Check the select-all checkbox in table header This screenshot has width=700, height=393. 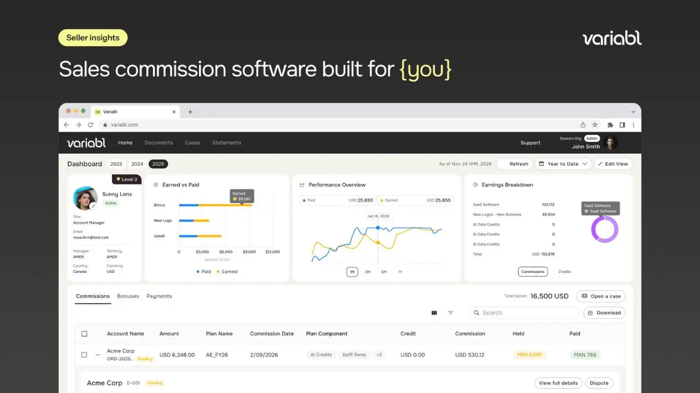pyautogui.click(x=84, y=334)
